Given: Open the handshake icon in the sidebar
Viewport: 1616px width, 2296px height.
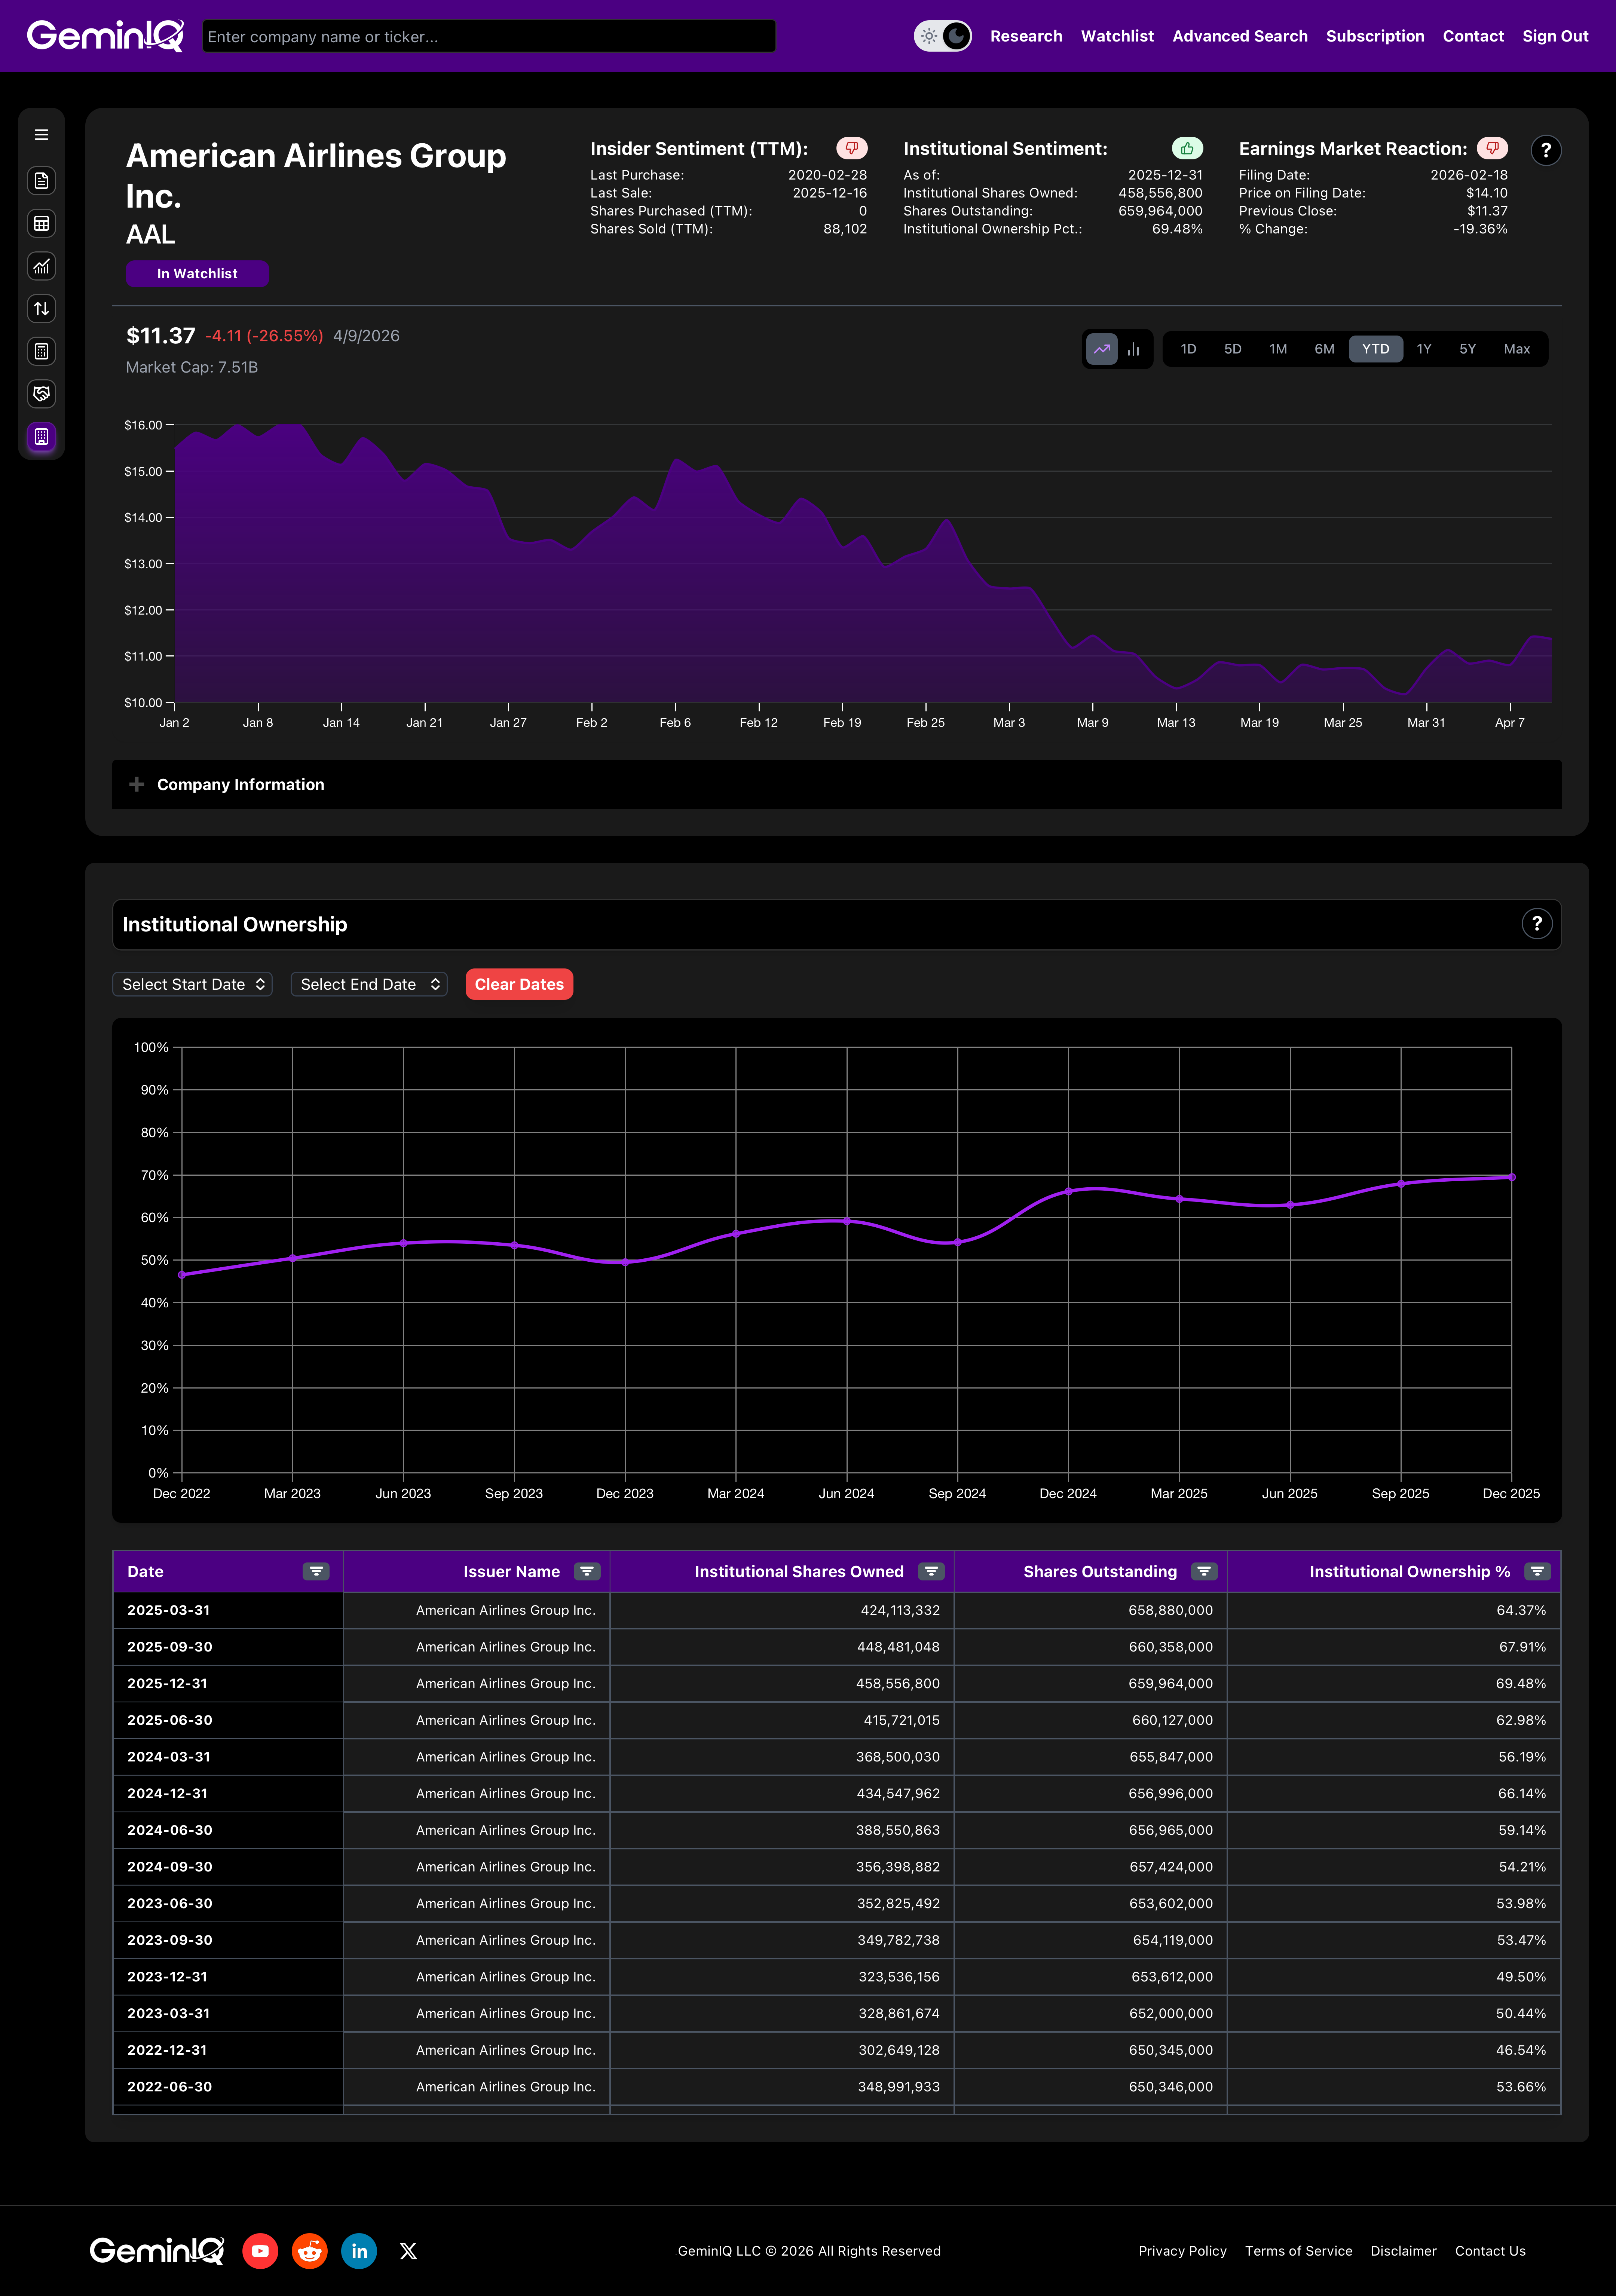Looking at the screenshot, I should (41, 394).
